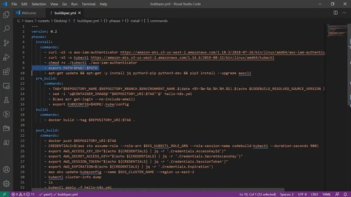Click the 'build:' key on line 17
The height and width of the screenshot is (197, 351).
pos(42,109)
